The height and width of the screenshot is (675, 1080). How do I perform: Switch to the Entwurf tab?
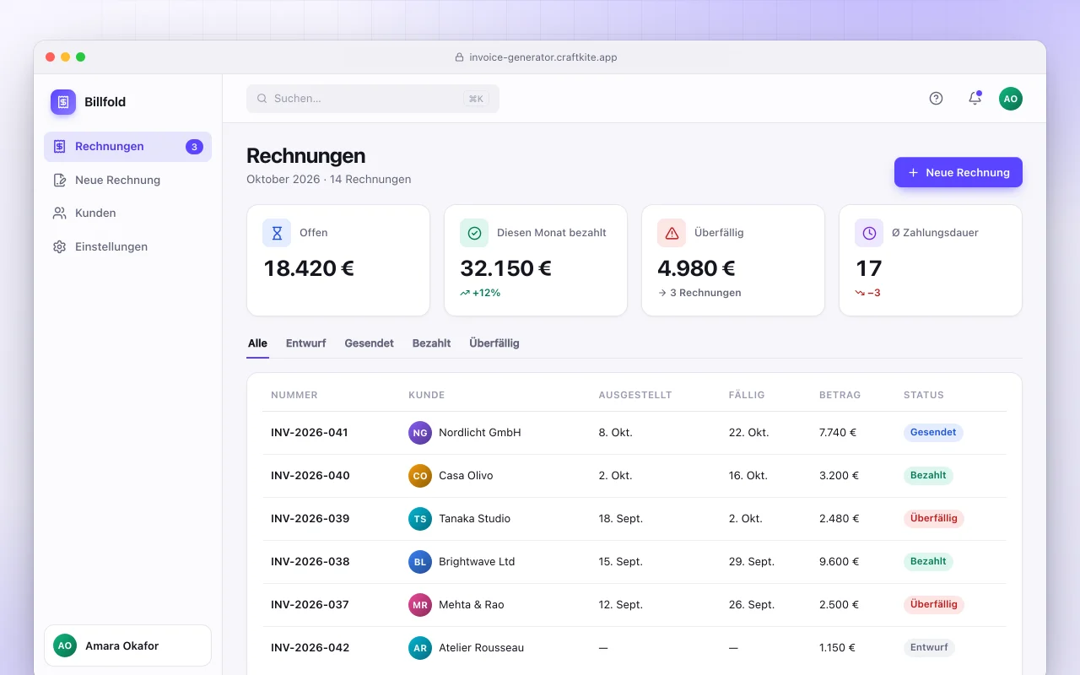coord(305,343)
